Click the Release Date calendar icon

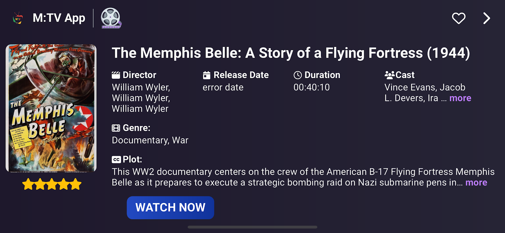[207, 75]
